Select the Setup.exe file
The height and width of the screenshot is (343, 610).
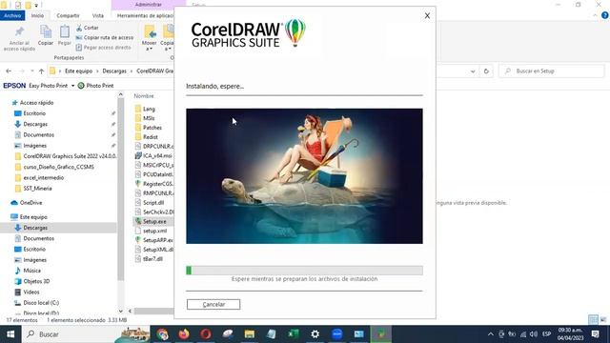pyautogui.click(x=154, y=221)
